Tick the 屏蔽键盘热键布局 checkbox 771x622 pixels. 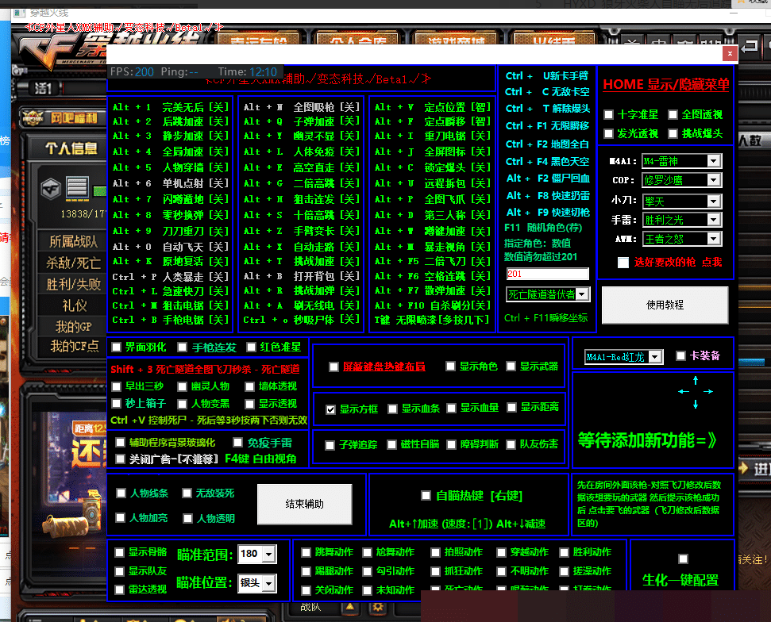pyautogui.click(x=333, y=367)
